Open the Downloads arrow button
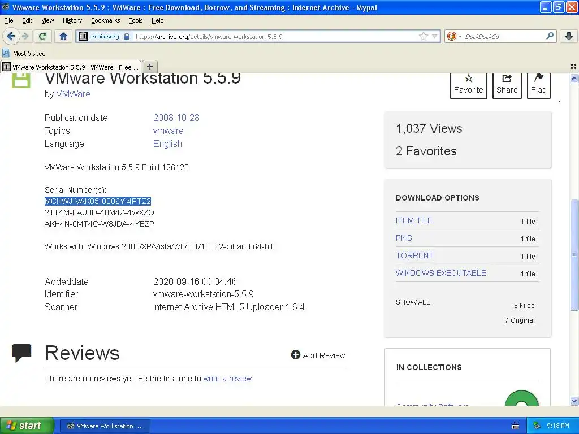Image resolution: width=579 pixels, height=434 pixels. [569, 36]
